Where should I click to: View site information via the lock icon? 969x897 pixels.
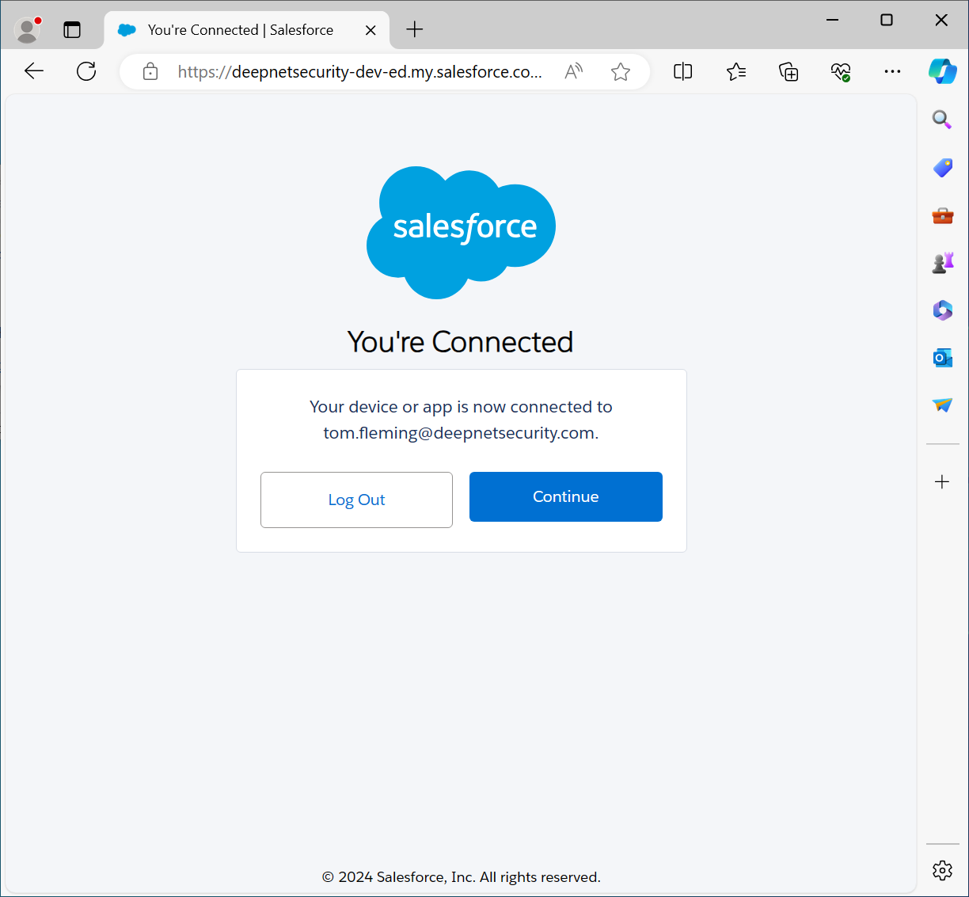coord(150,72)
